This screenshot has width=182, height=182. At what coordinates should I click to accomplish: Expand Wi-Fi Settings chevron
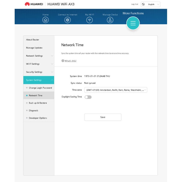[x=52, y=64]
